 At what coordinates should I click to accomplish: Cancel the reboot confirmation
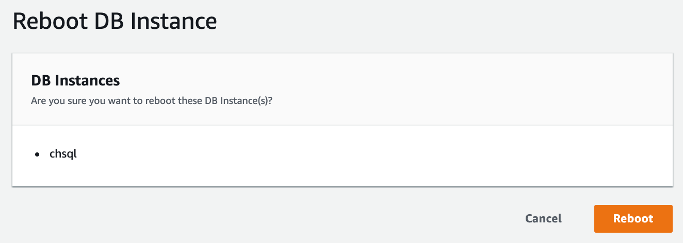[543, 218]
